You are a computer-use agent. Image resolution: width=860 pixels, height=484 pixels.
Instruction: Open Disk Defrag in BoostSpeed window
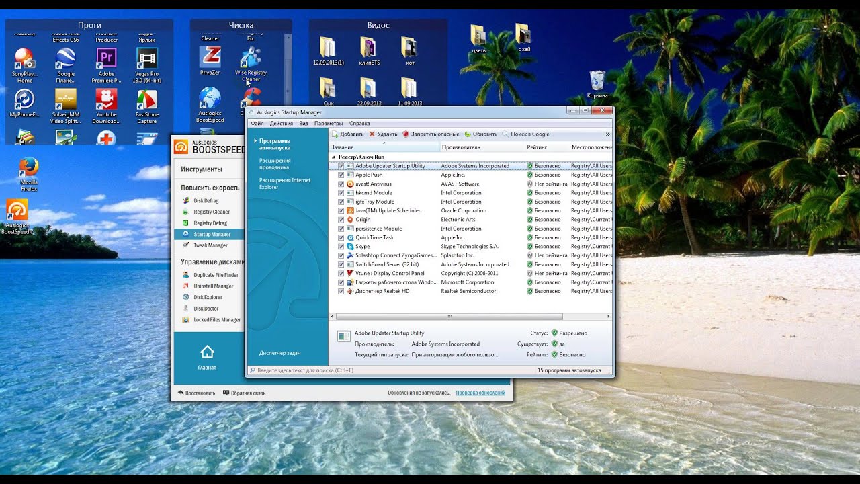(206, 200)
